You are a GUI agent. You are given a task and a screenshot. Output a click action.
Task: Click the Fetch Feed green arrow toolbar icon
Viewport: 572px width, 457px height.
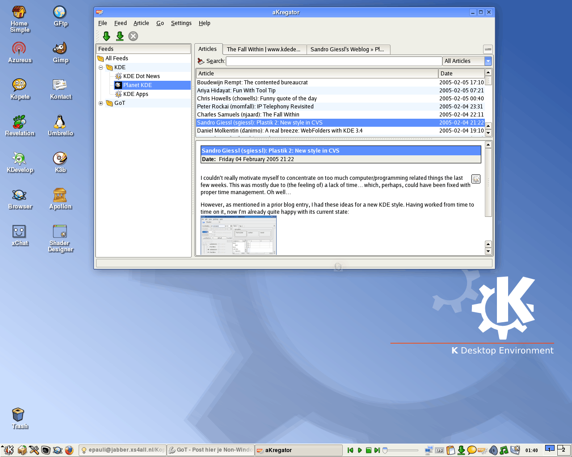point(106,36)
